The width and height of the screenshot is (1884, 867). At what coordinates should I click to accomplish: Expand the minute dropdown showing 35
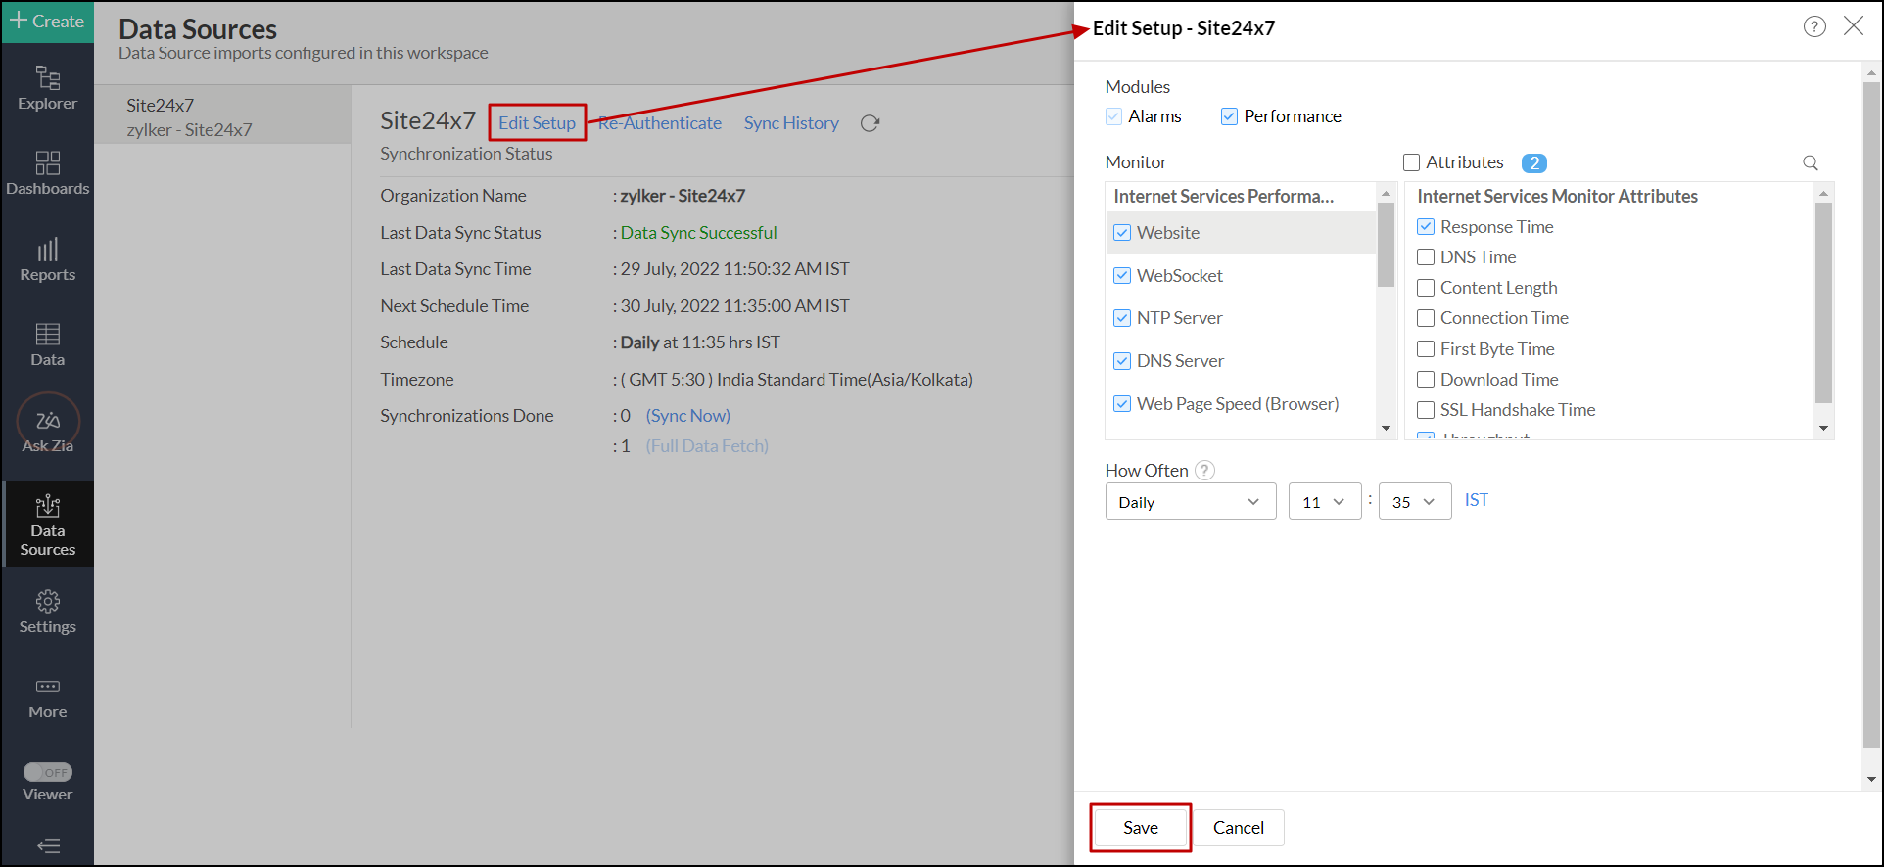[x=1414, y=502]
